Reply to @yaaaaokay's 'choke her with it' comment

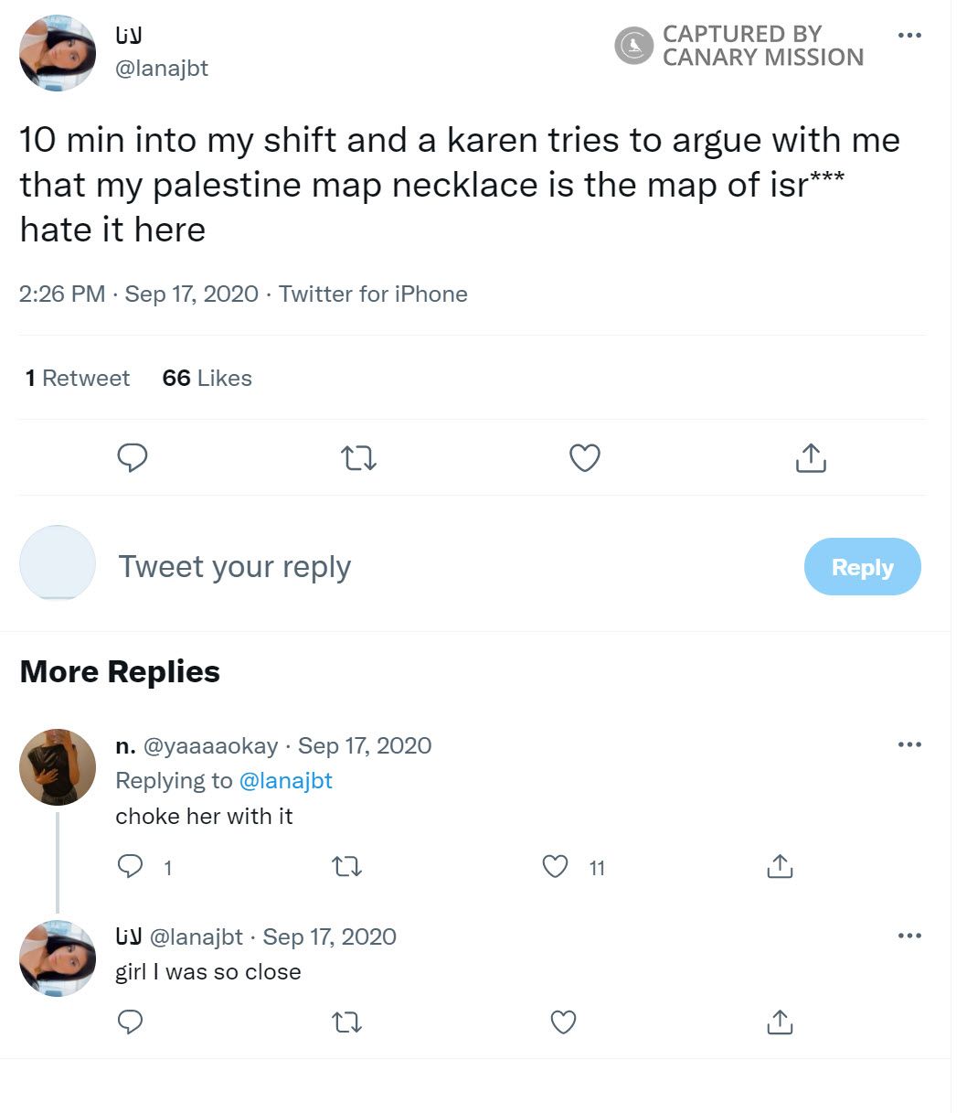click(x=130, y=866)
